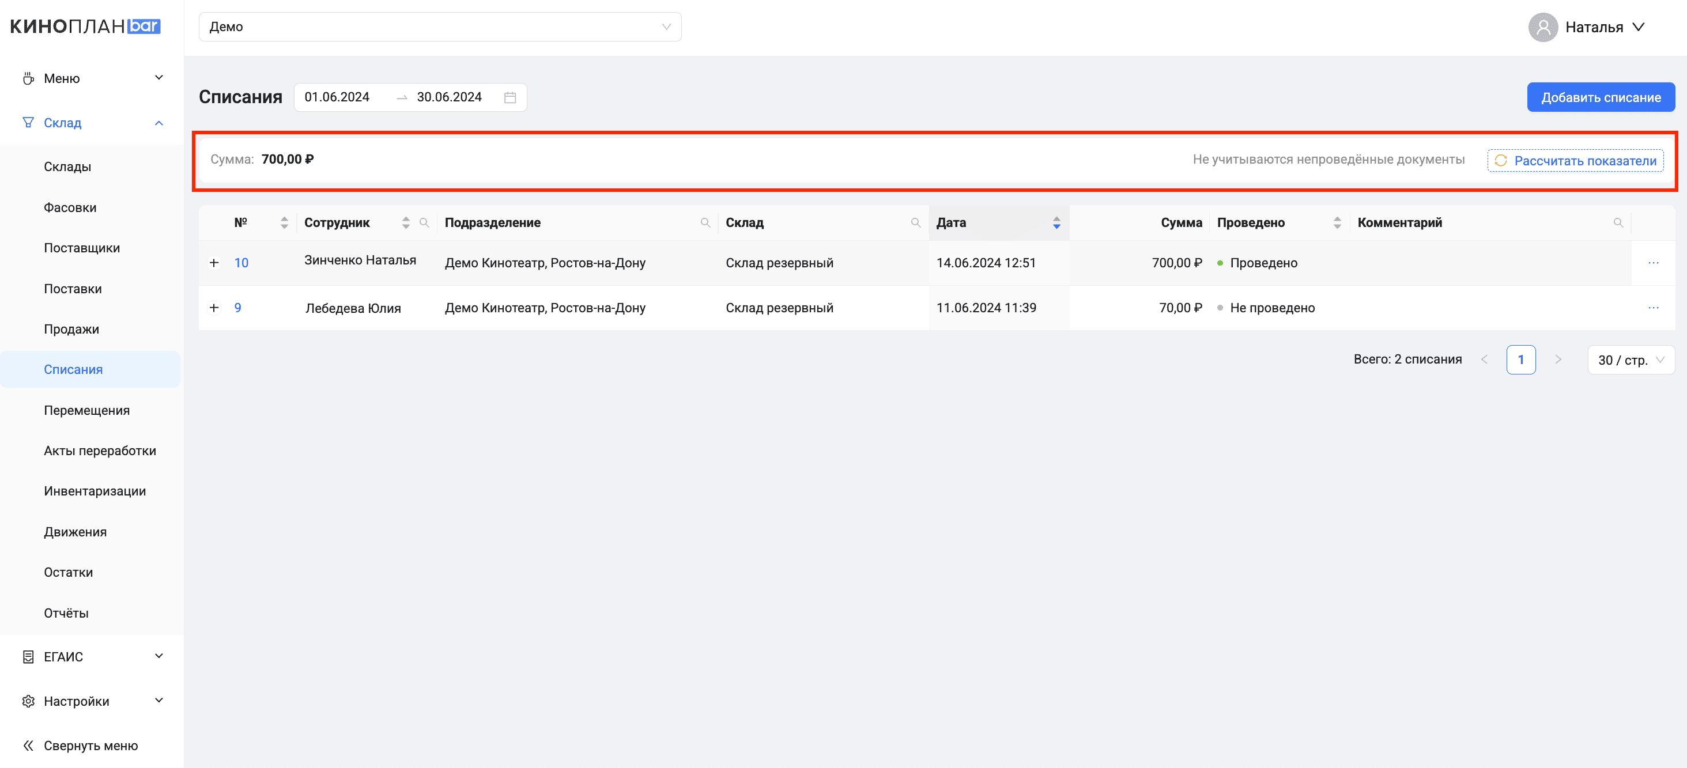Image resolution: width=1687 pixels, height=768 pixels.
Task: Click Лебедева Юлия employee cell
Action: (x=353, y=308)
